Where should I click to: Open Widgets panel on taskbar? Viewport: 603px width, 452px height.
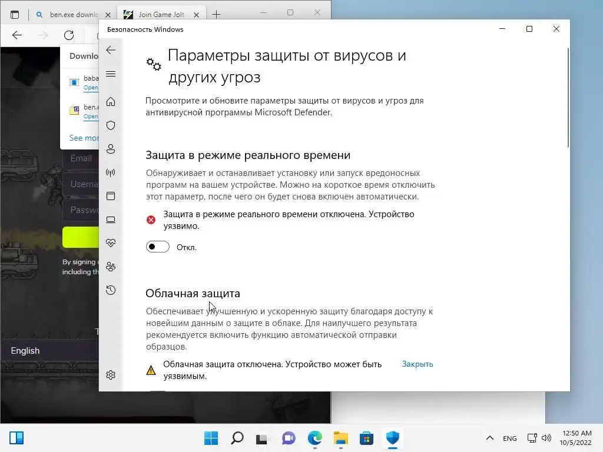click(x=16, y=438)
